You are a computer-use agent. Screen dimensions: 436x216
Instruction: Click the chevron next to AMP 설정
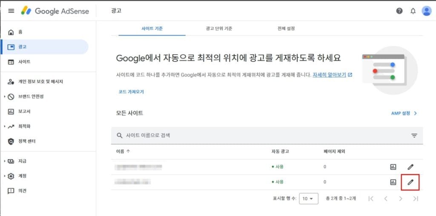(x=416, y=113)
